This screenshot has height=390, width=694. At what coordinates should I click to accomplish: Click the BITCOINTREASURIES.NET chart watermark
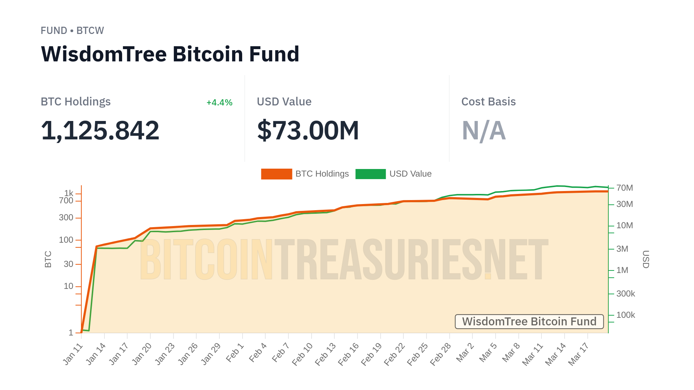343,259
